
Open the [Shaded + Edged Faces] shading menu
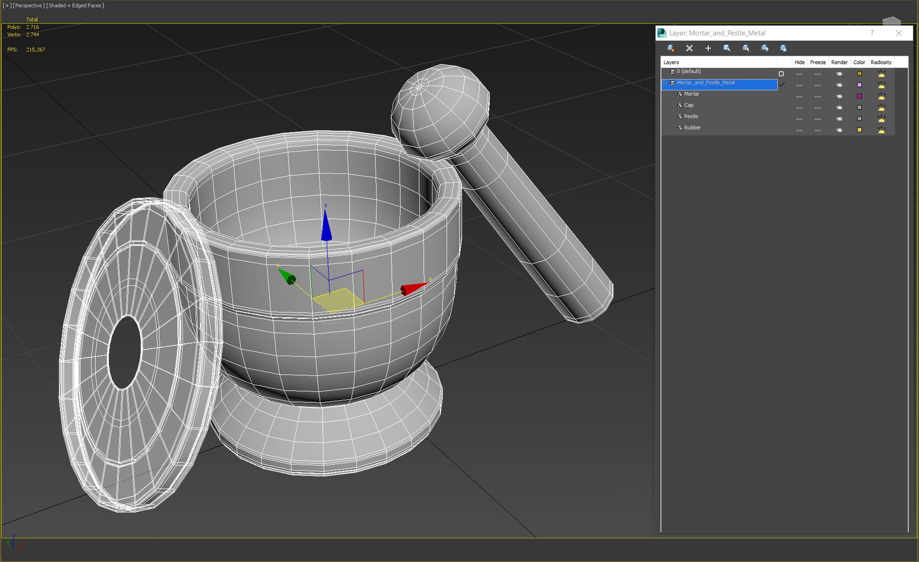pos(75,5)
